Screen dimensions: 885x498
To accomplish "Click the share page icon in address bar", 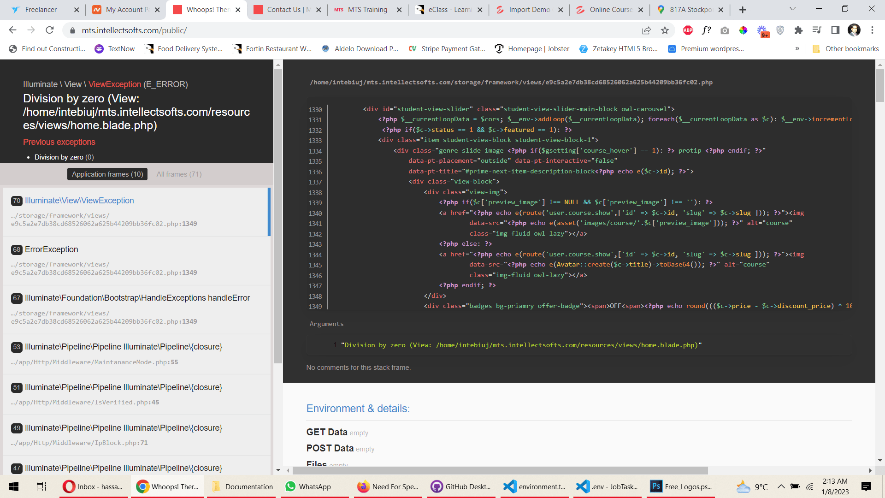I will pyautogui.click(x=646, y=30).
